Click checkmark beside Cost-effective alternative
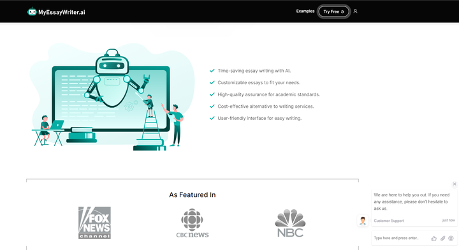 point(212,107)
